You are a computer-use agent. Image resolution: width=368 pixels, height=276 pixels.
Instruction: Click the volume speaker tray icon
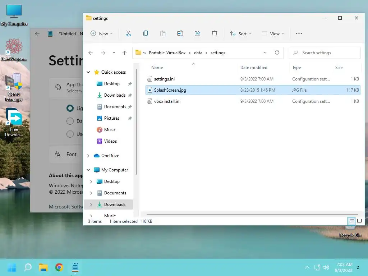pos(326,267)
